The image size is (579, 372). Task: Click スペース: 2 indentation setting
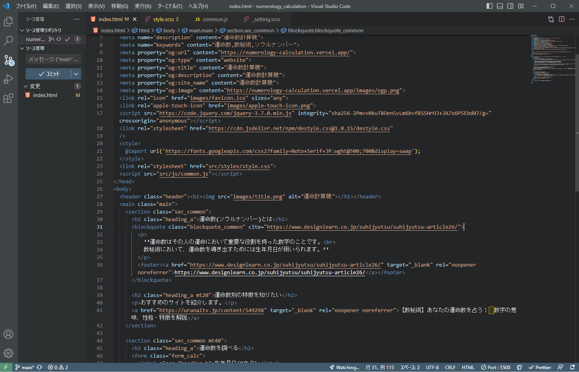pyautogui.click(x=410, y=367)
